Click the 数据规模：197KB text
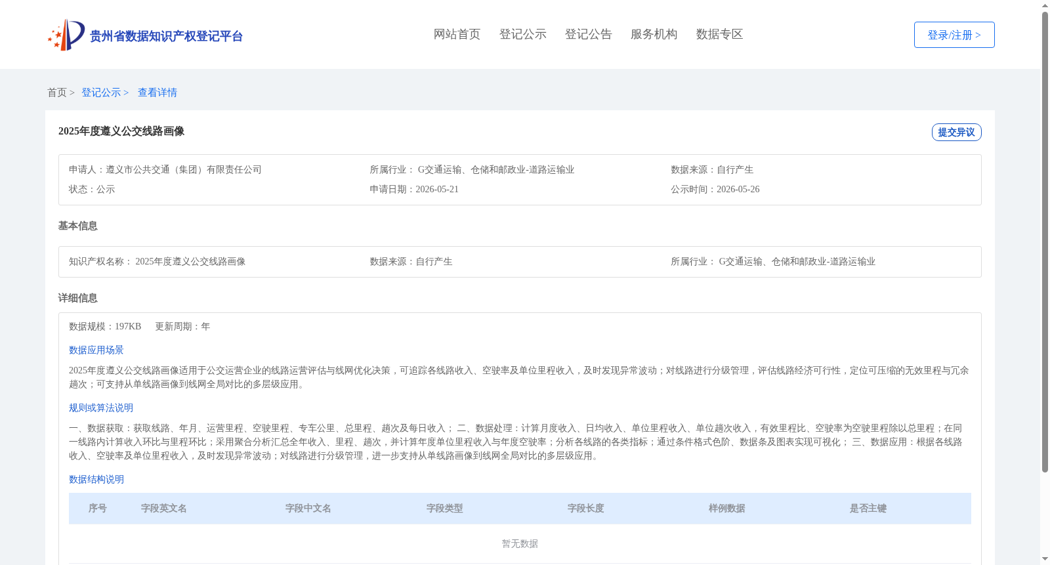The width and height of the screenshot is (1050, 565). click(105, 327)
